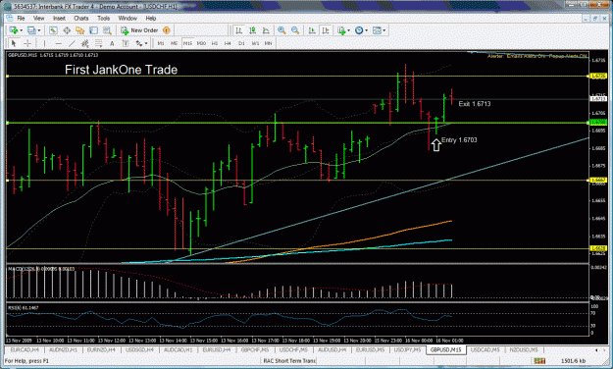Switch to the EURCAD,H4 chart tab
The image size is (613, 369).
[x=25, y=349]
